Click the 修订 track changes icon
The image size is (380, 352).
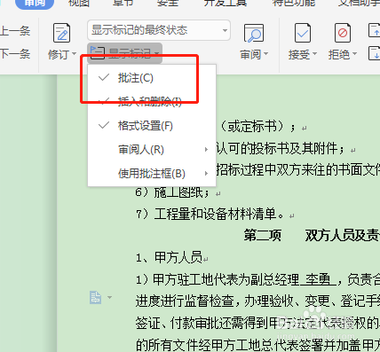tap(61, 33)
